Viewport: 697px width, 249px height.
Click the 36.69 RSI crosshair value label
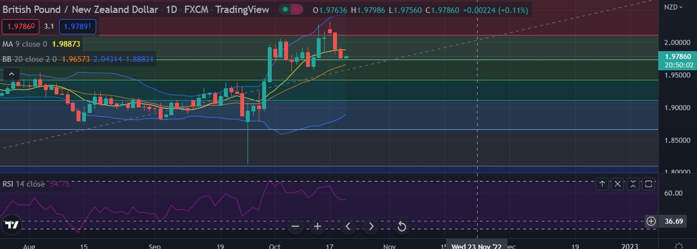[x=674, y=221]
